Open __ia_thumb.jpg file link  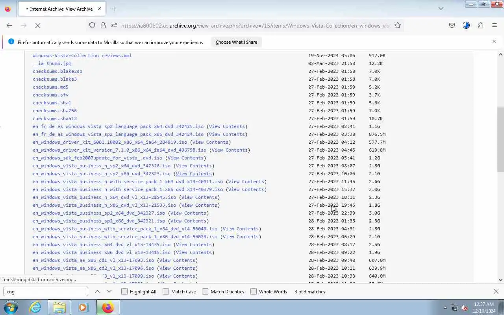(52, 63)
